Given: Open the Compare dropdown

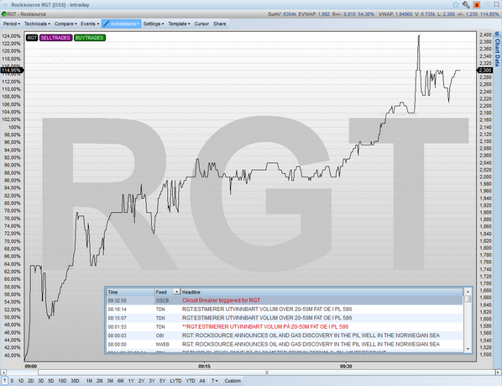Looking at the screenshot, I should pos(65,24).
